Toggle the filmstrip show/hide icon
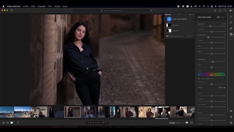 tap(187, 123)
